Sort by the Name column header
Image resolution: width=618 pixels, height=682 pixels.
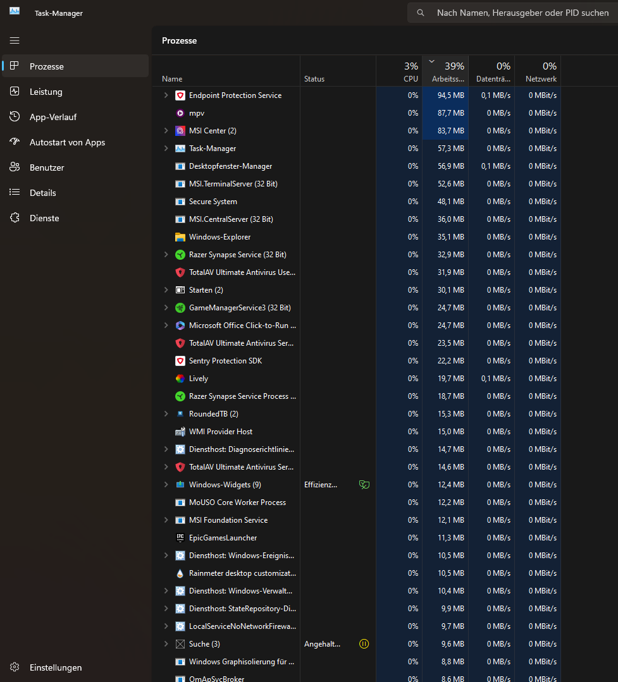pyautogui.click(x=226, y=71)
